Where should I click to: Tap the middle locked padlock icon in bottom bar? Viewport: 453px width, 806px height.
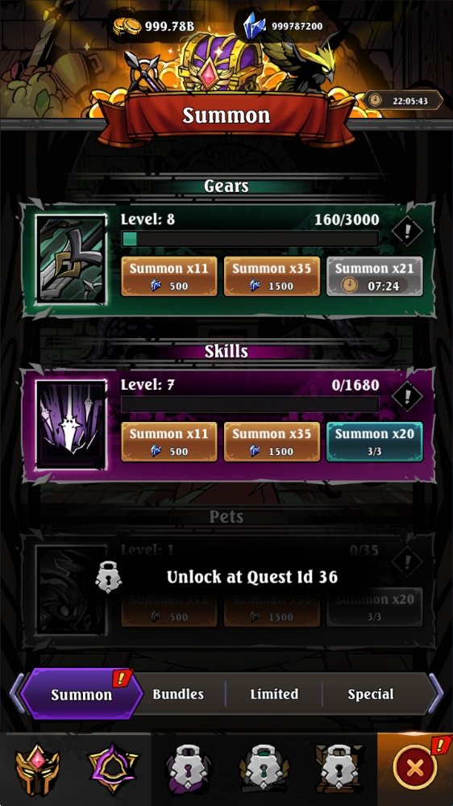point(264,770)
